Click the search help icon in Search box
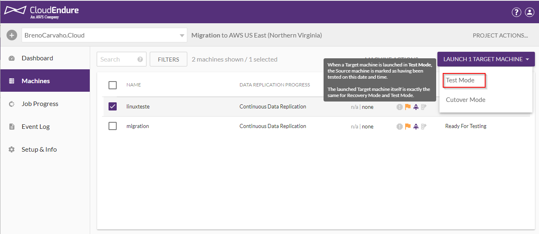539x234 pixels. [x=140, y=60]
